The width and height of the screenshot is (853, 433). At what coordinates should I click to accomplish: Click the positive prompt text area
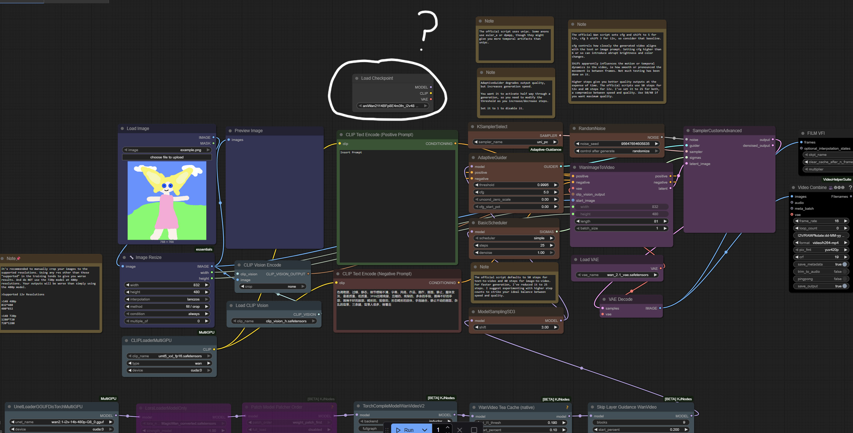coord(397,206)
